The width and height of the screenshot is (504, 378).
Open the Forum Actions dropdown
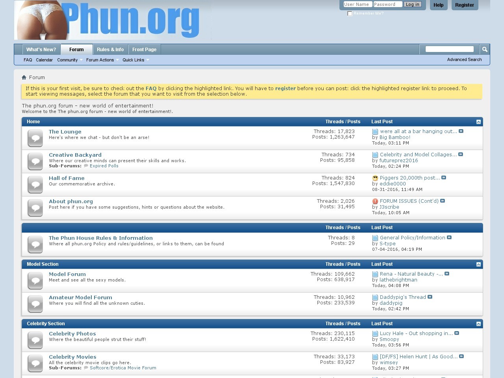point(102,60)
